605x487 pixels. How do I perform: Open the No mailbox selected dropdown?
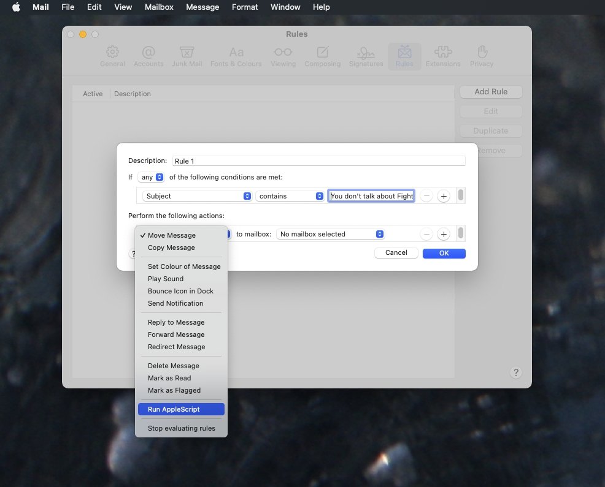[x=330, y=234]
